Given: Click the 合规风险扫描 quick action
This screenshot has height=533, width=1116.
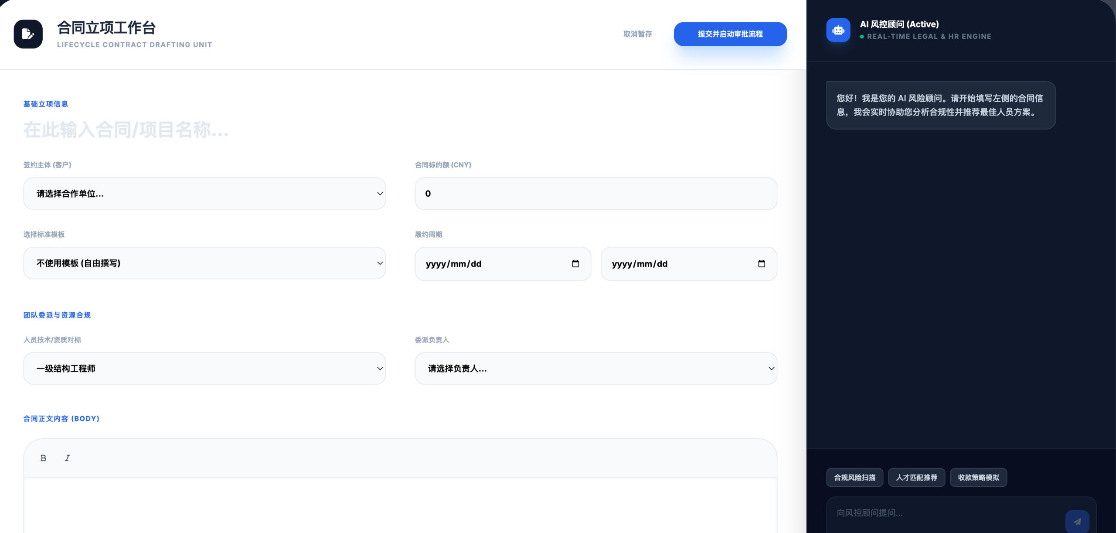Looking at the screenshot, I should (854, 478).
